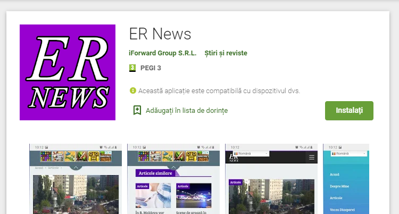Click the PEGI 3 label text
The image size is (399, 214).
(151, 68)
